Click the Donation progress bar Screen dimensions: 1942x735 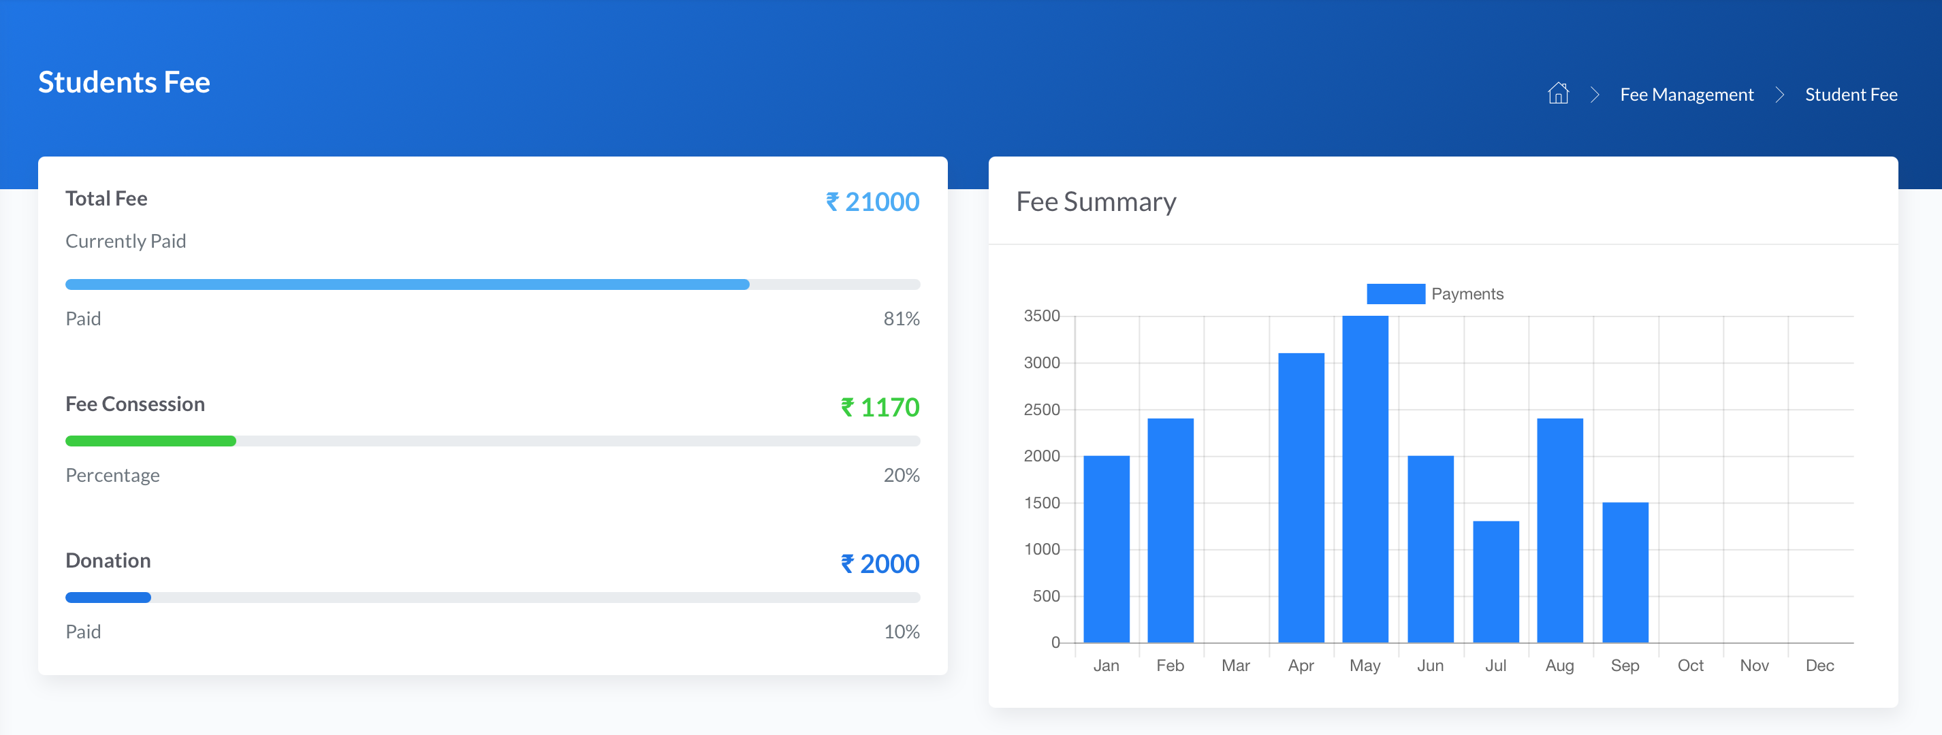coord(108,597)
